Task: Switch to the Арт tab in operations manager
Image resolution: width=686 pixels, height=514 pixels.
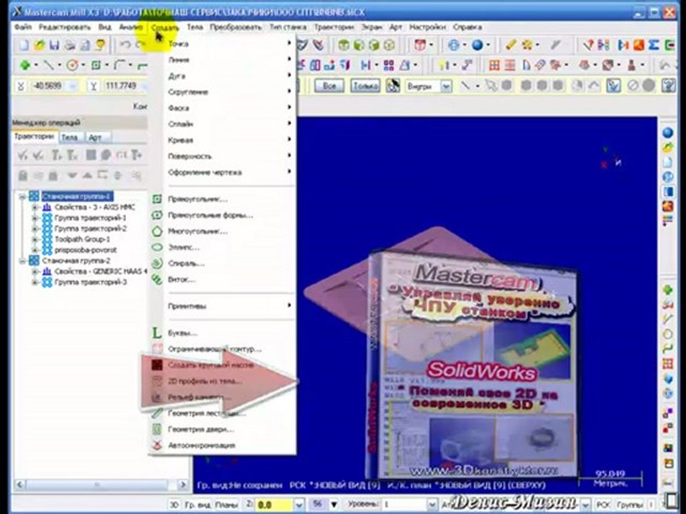Action: (95, 138)
